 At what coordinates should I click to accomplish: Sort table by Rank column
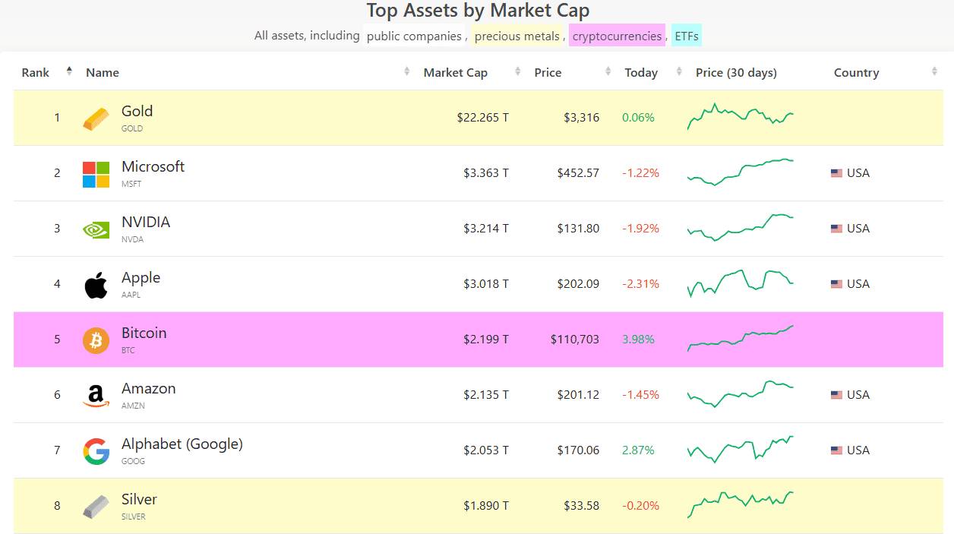[36, 73]
